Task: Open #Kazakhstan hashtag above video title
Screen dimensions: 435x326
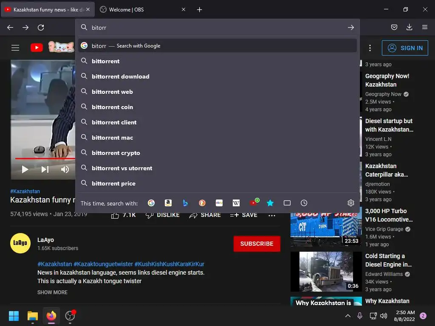Action: tap(25, 191)
